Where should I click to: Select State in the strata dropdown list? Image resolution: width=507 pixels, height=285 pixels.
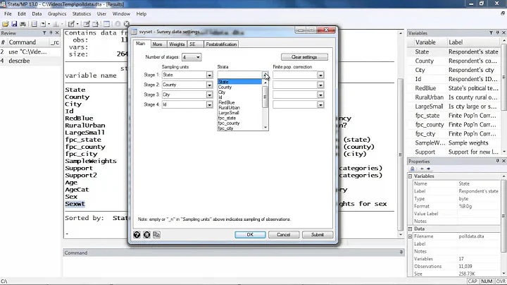pyautogui.click(x=239, y=82)
